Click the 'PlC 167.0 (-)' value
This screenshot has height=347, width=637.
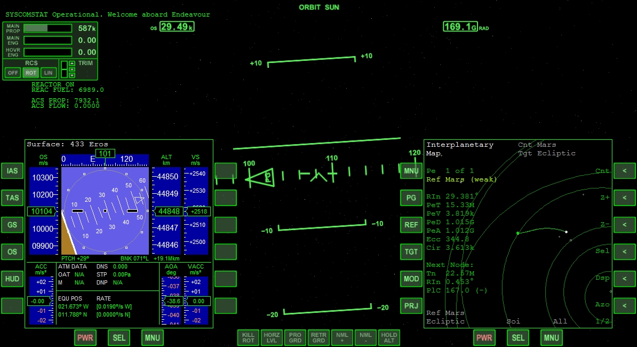click(457, 290)
